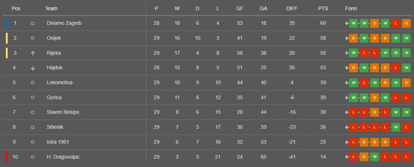Click the blue qualification marker beside Dinamo Zagreb
The height and width of the screenshot is (167, 414).
click(x=7, y=23)
